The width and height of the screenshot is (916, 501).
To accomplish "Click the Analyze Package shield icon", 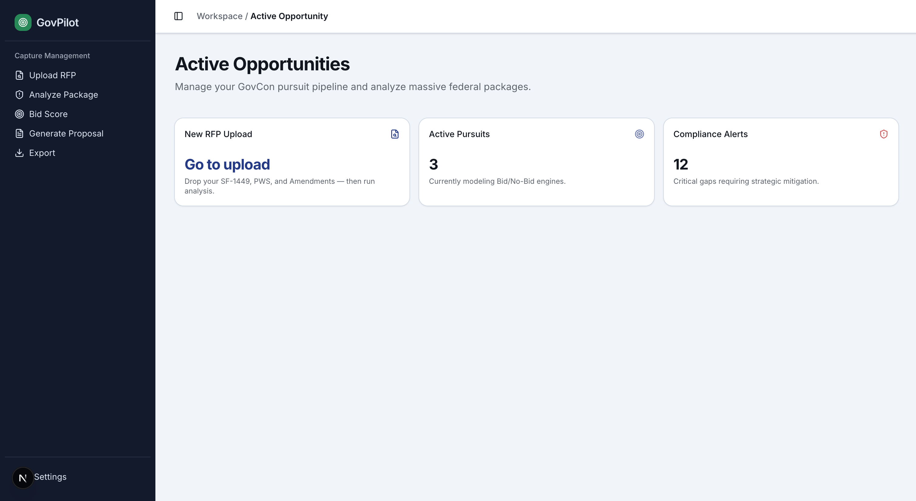I will [x=19, y=95].
